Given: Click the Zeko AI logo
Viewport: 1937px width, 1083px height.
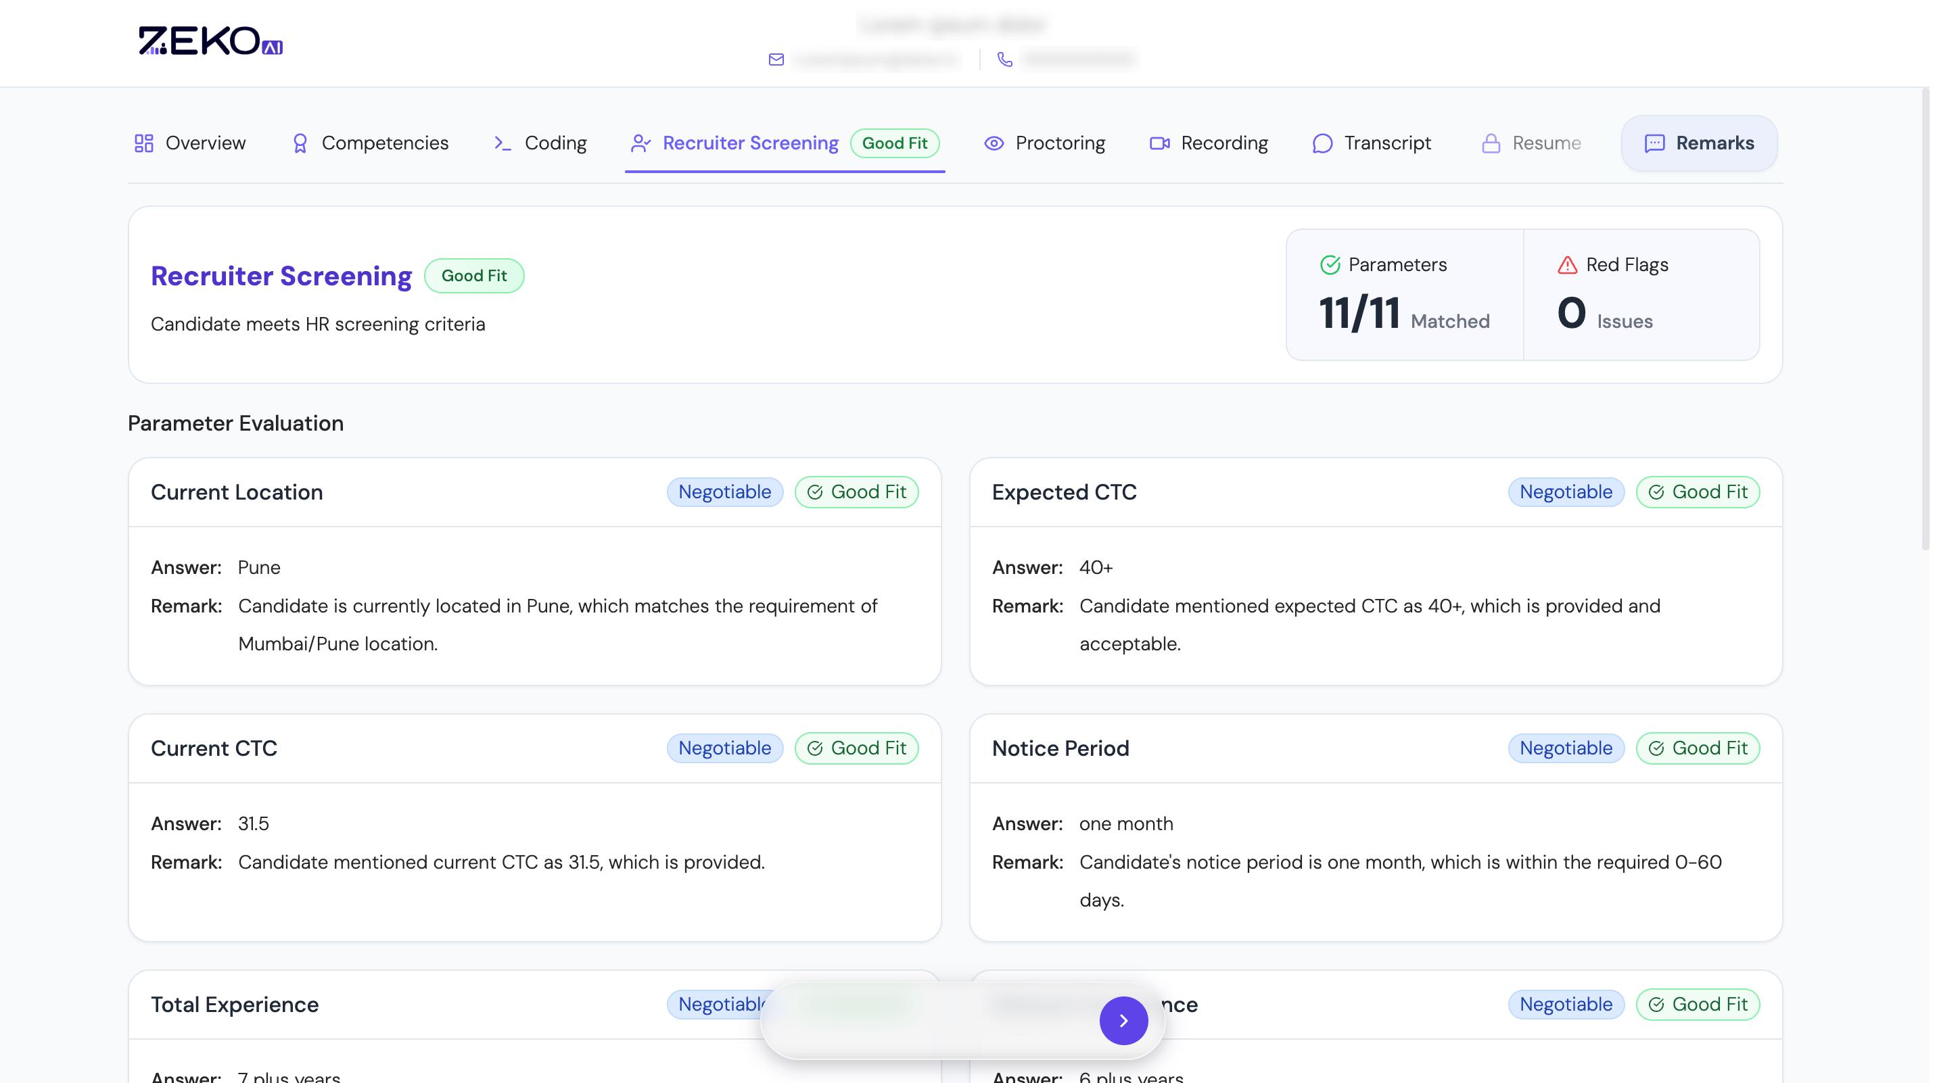Looking at the screenshot, I should [210, 41].
